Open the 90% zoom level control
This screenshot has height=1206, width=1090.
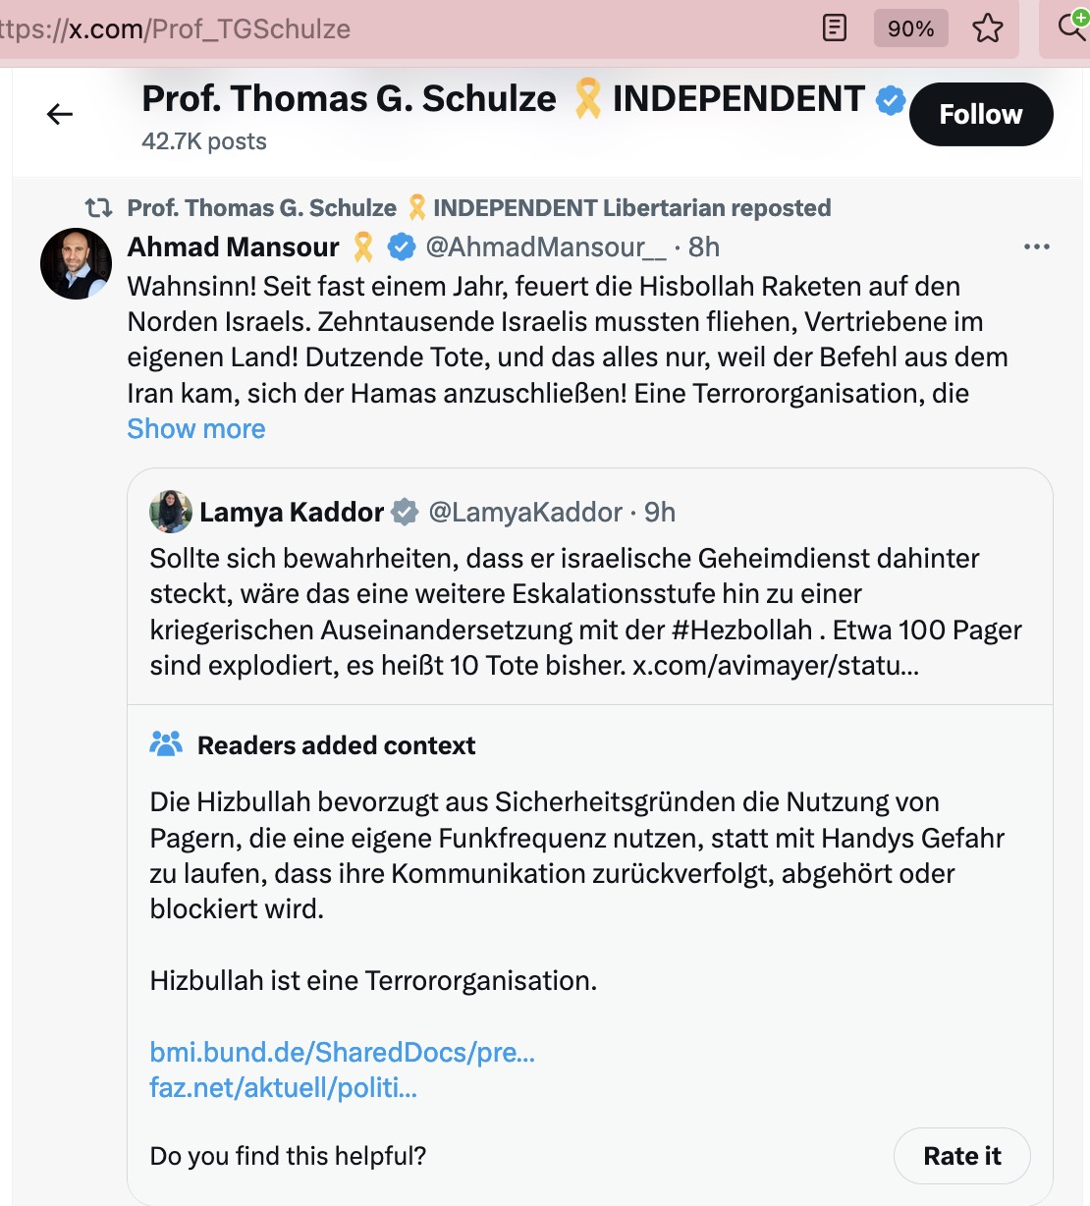point(910,28)
